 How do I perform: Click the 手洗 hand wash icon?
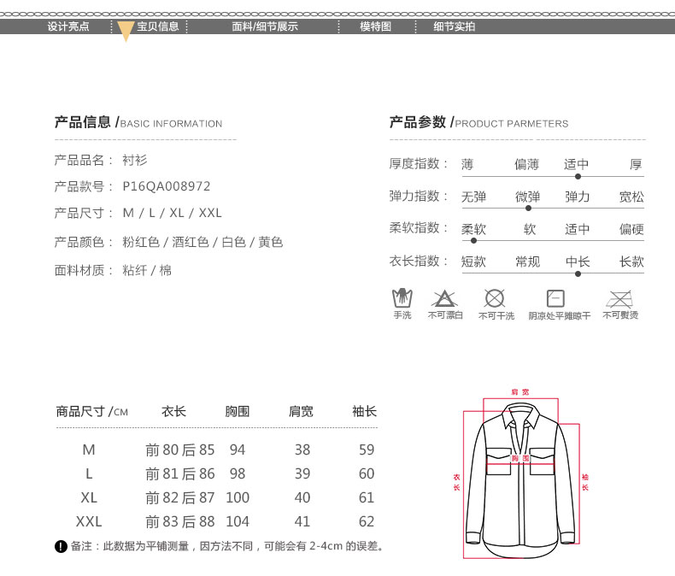[x=402, y=298]
